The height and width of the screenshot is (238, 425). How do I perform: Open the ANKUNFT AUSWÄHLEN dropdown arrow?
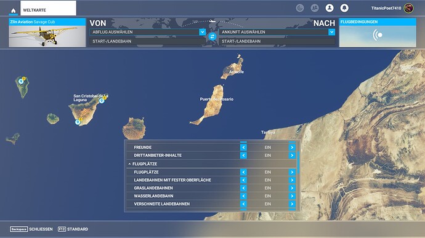[331, 32]
